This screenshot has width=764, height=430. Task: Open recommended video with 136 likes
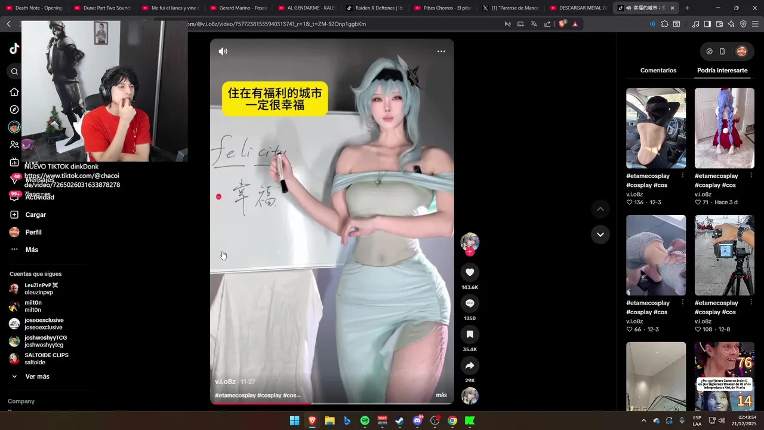(x=656, y=128)
